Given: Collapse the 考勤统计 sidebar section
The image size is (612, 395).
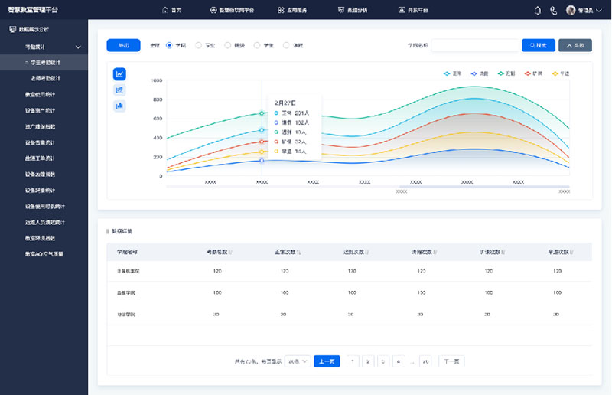Looking at the screenshot, I should point(78,47).
